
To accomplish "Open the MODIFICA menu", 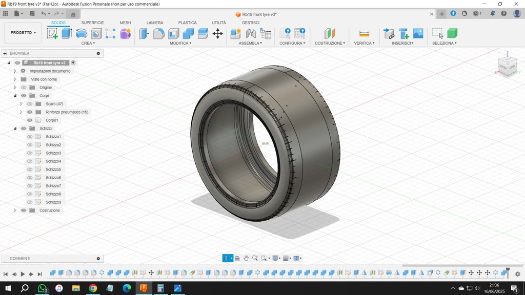I will click(x=180, y=44).
